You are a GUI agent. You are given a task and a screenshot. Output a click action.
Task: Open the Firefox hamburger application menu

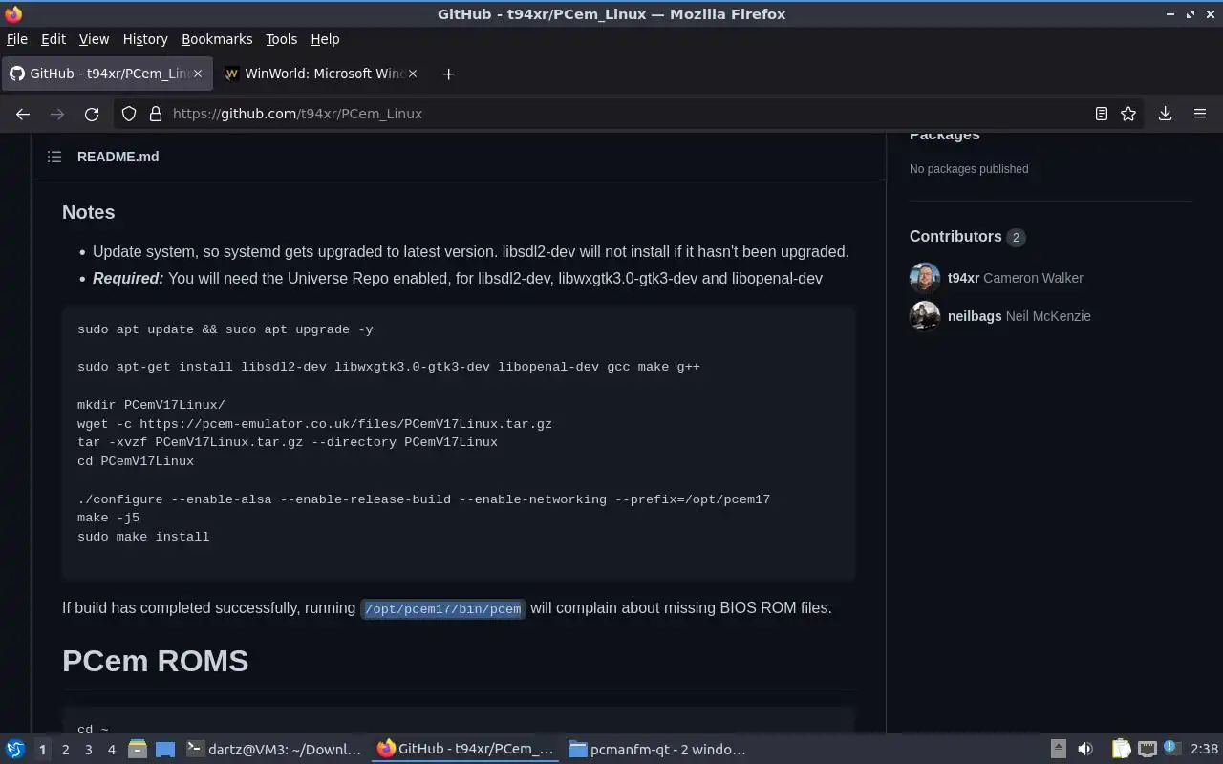point(1200,114)
